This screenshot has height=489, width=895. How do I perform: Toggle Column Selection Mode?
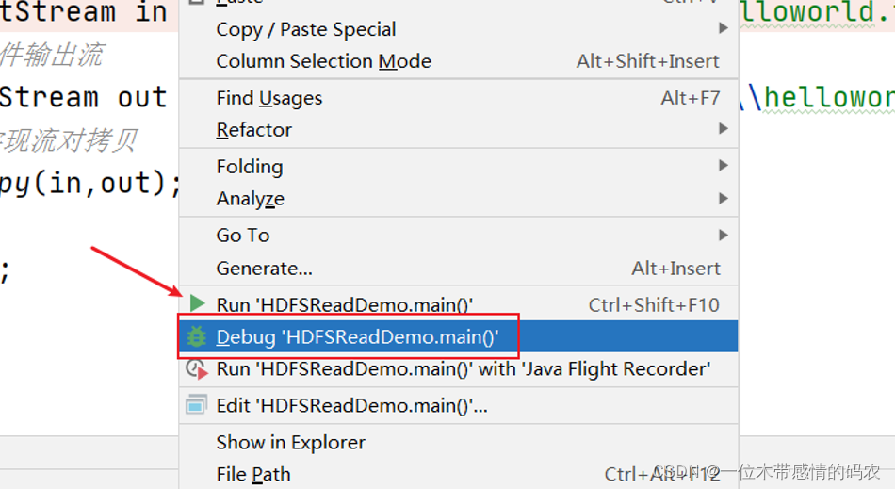tap(323, 61)
